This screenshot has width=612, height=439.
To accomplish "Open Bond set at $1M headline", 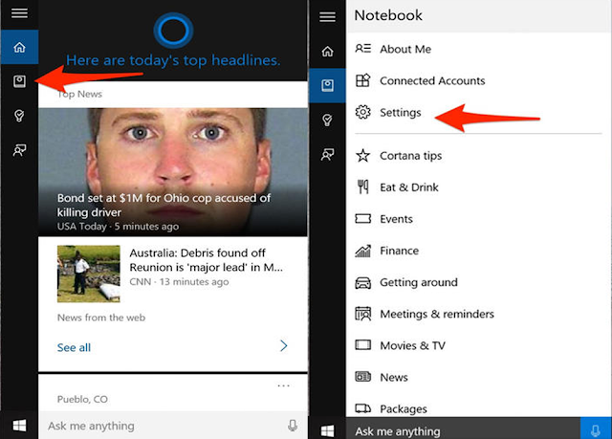I will pyautogui.click(x=164, y=205).
